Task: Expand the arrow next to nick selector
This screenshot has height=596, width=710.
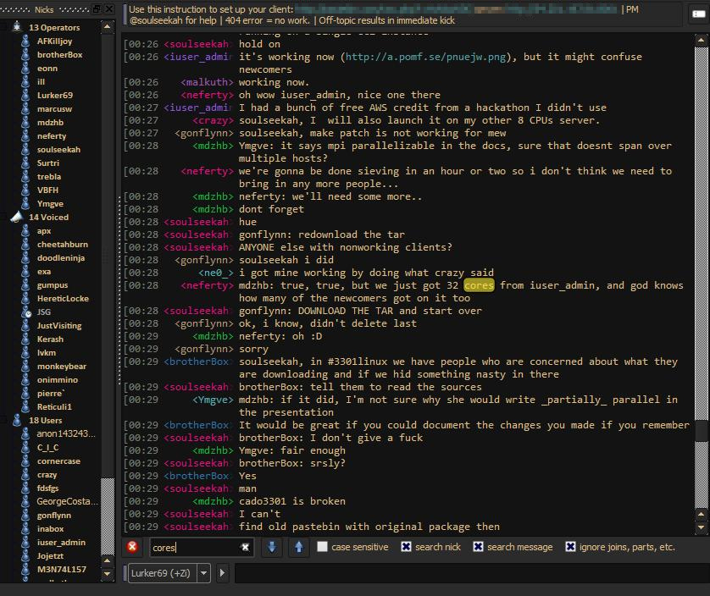Action: pyautogui.click(x=223, y=573)
